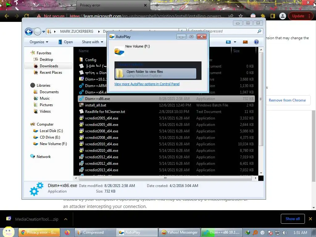Open Desktop in Favorites
This screenshot has width=316, height=237.
[x=46, y=60]
